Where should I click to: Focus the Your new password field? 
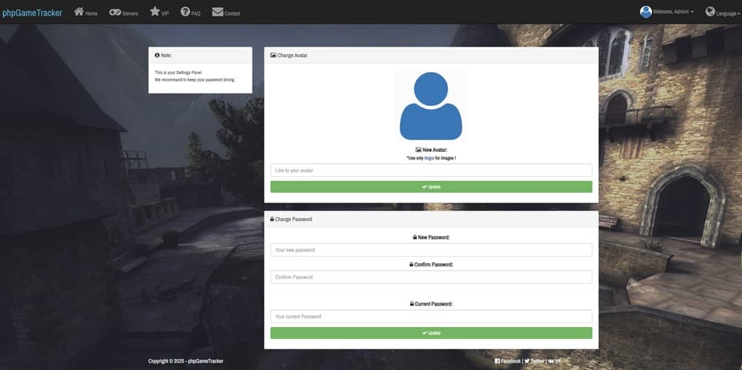(431, 250)
